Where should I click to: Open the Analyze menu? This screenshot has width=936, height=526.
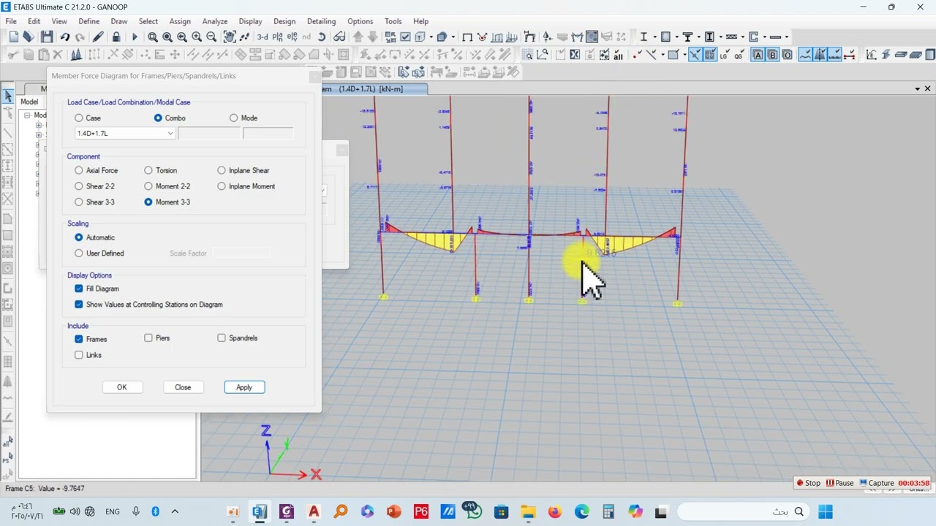[x=215, y=21]
